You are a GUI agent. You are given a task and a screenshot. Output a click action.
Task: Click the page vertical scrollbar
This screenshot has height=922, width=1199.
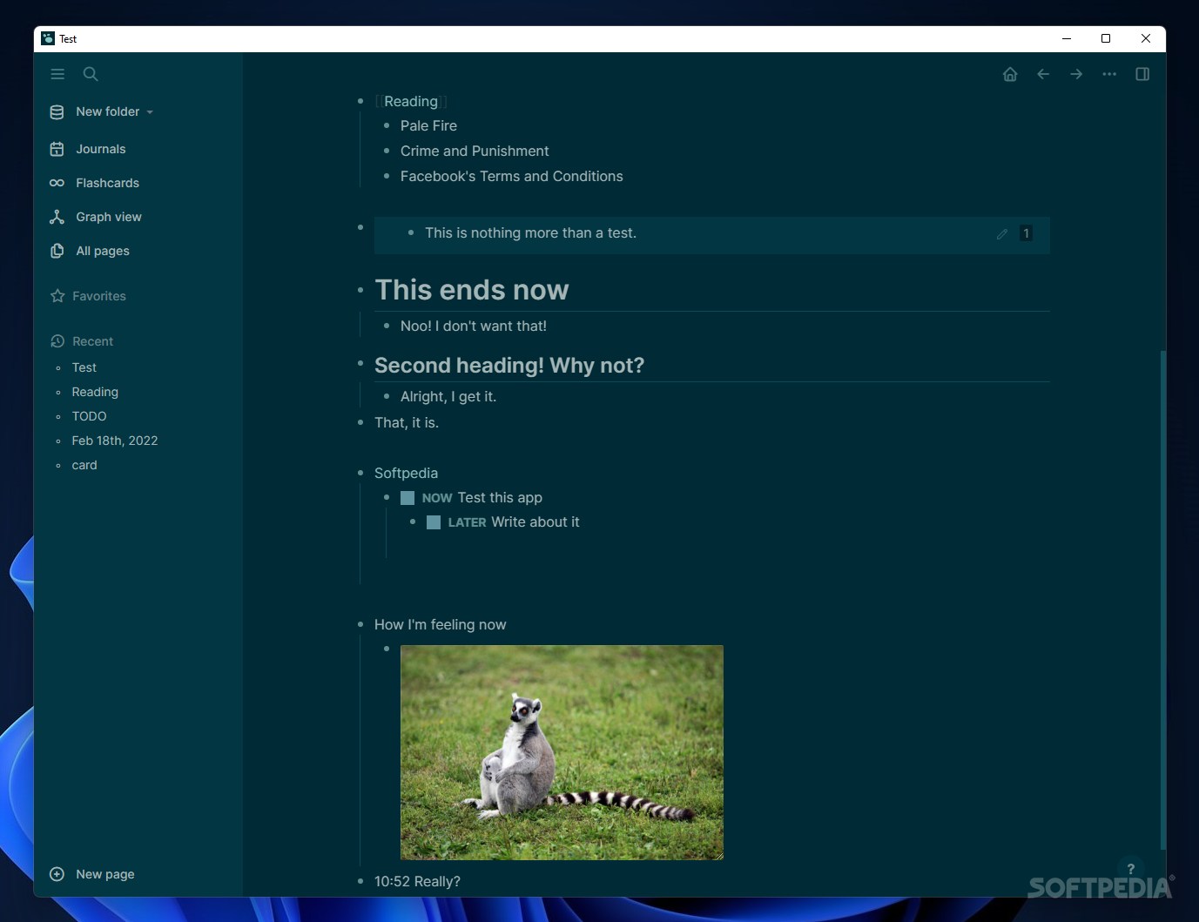pos(1162,600)
